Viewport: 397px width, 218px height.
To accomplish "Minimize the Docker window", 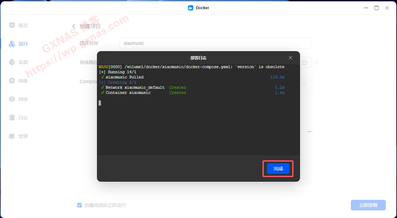I will pyautogui.click(x=366, y=8).
